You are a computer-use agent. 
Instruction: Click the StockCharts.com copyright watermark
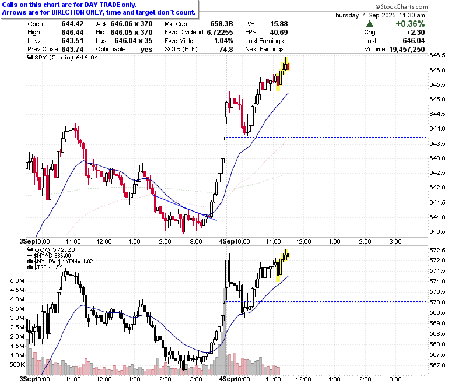tap(401, 6)
